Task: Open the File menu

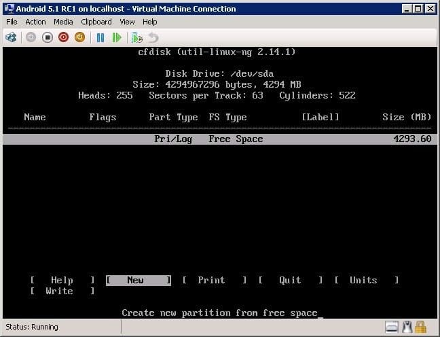Action: [12, 22]
